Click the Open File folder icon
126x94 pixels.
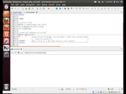[x=26, y=8]
